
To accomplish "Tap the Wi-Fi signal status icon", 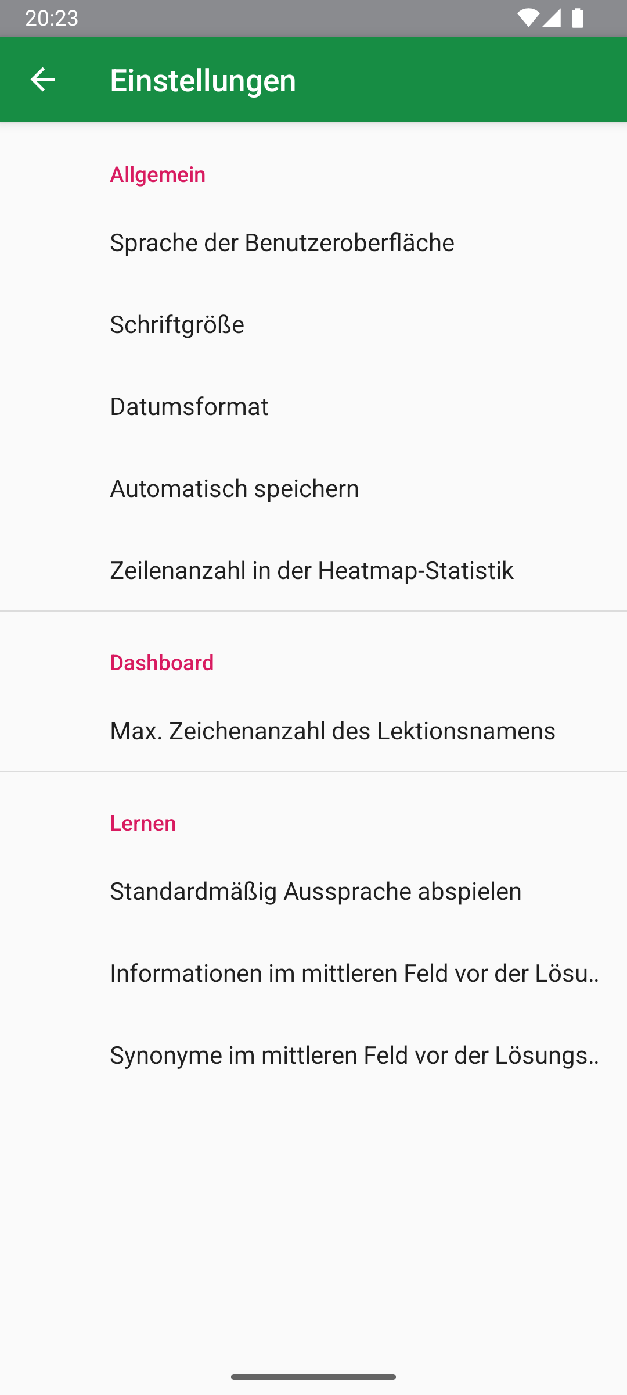I will [527, 19].
